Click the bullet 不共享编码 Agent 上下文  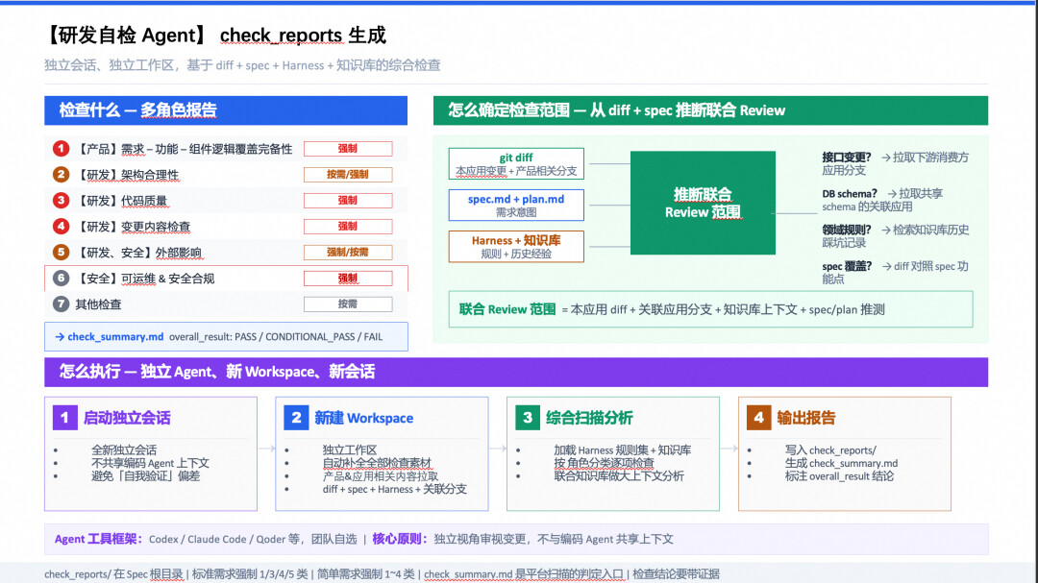(150, 463)
